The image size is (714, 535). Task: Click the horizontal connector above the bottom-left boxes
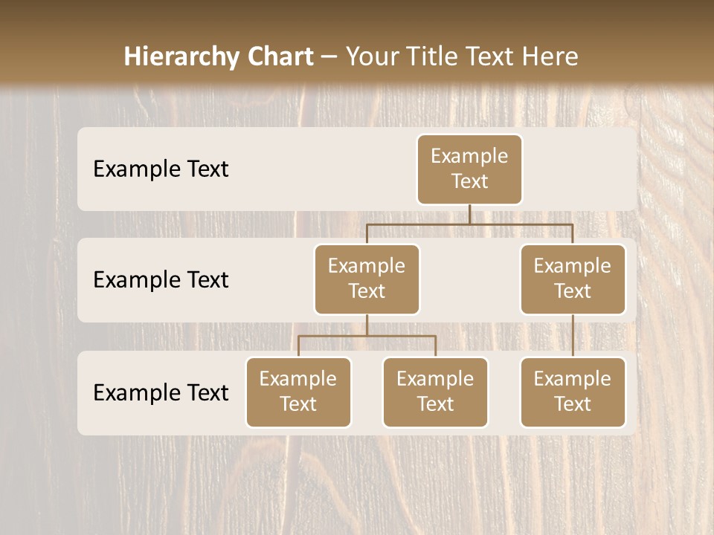pos(367,336)
